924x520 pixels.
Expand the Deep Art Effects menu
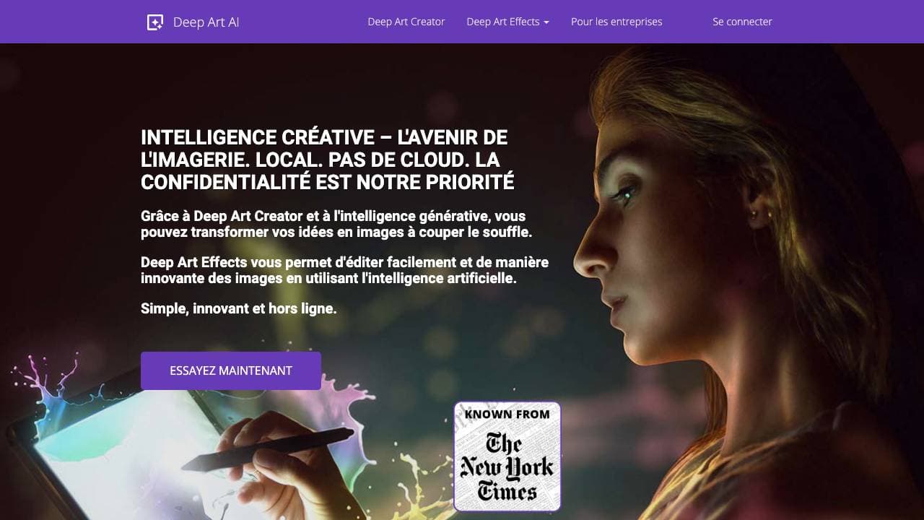click(x=503, y=22)
